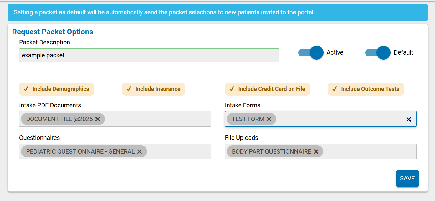The image size is (435, 201).
Task: Clear all Intake Forms selections
Action: pyautogui.click(x=408, y=119)
